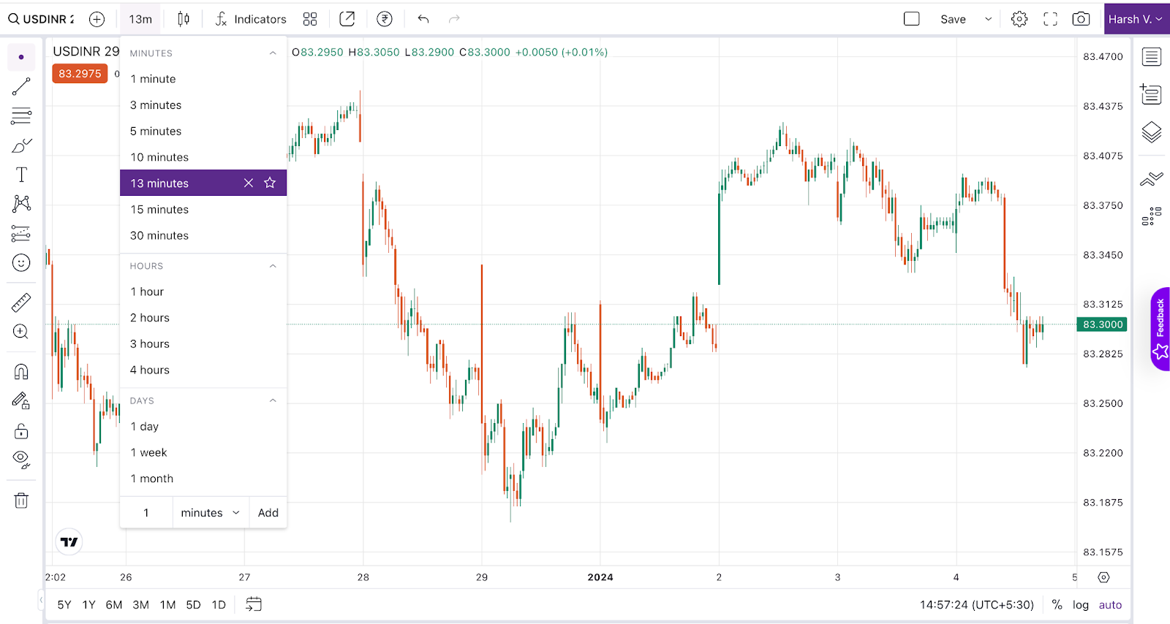The width and height of the screenshot is (1170, 624).
Task: Select the brush drawing tool
Action: tap(21, 145)
